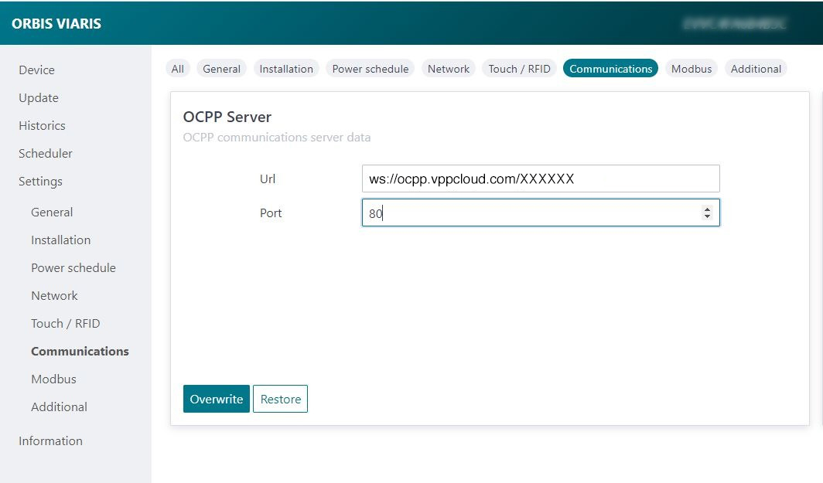Select the General filter tab
Image resolution: width=823 pixels, height=483 pixels.
pyautogui.click(x=221, y=69)
